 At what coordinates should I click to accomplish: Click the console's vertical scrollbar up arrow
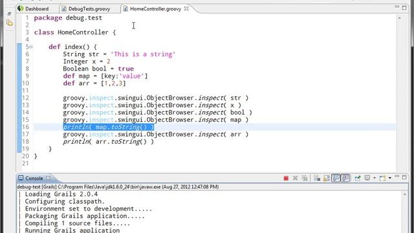tap(405, 194)
